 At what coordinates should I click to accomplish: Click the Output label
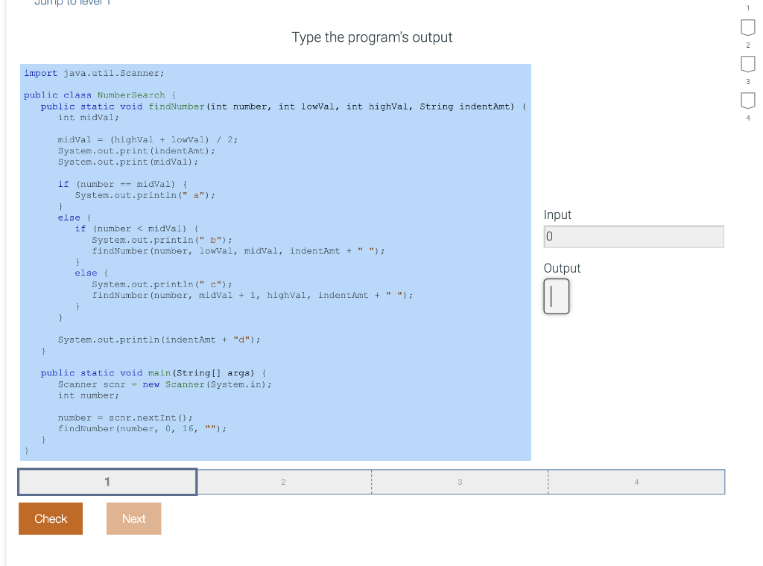tap(562, 267)
